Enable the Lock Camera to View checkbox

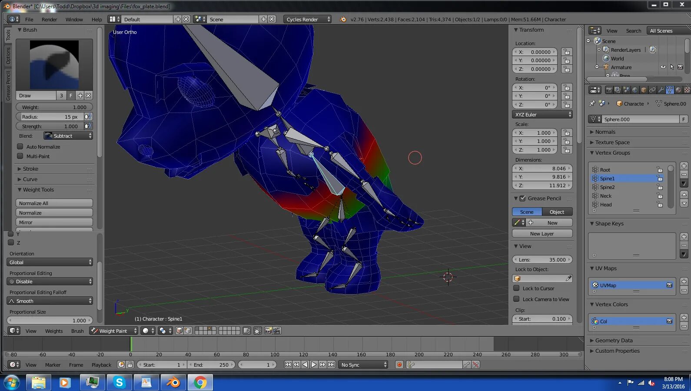(516, 299)
